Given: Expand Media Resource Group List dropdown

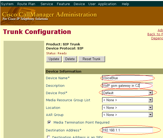Looking at the screenshot, I should (x=150, y=100).
